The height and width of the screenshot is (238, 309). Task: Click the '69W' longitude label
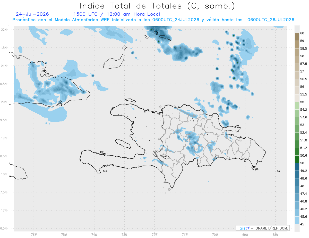pos(245,234)
